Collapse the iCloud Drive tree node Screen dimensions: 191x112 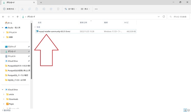tap(3, 90)
